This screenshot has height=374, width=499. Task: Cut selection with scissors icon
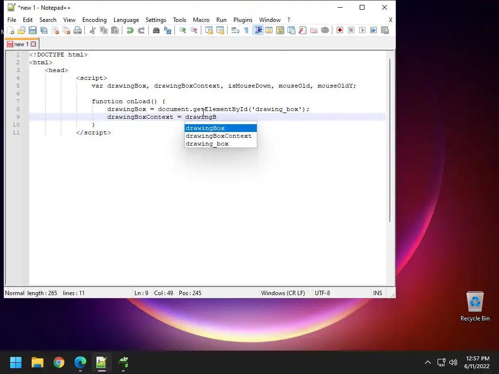click(x=93, y=30)
